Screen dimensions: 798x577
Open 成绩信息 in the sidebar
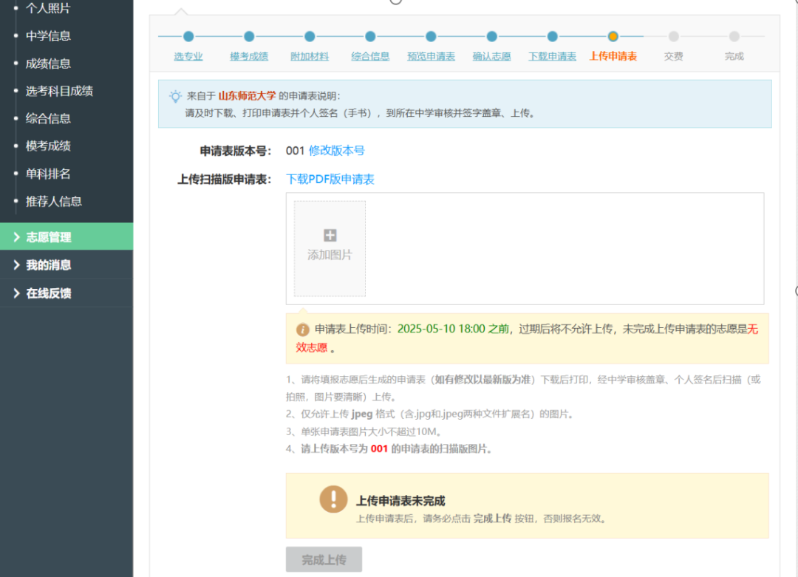[48, 64]
